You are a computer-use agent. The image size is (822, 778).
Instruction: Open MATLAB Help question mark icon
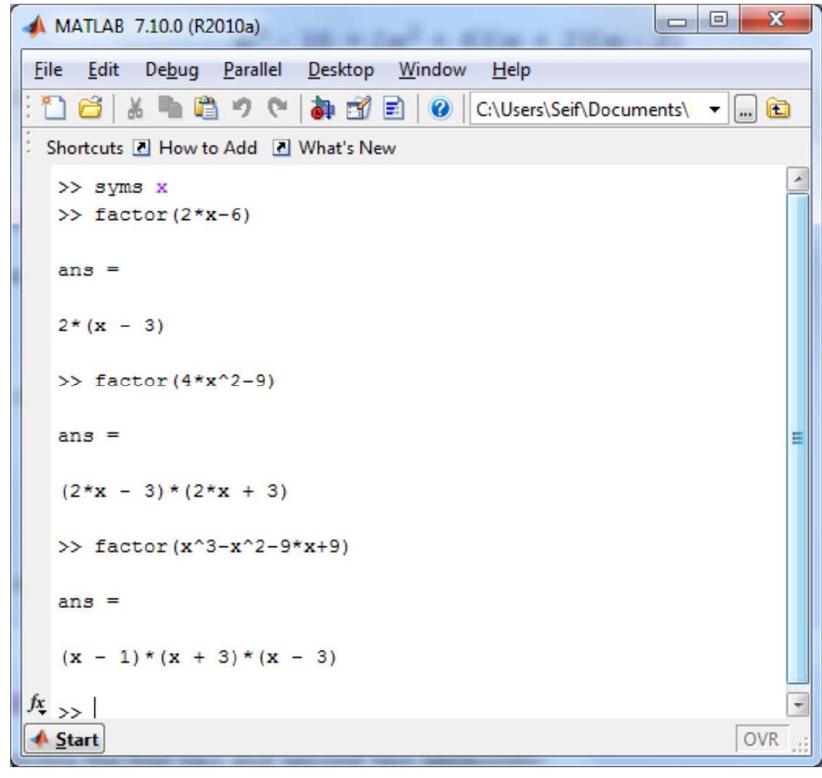tap(440, 109)
